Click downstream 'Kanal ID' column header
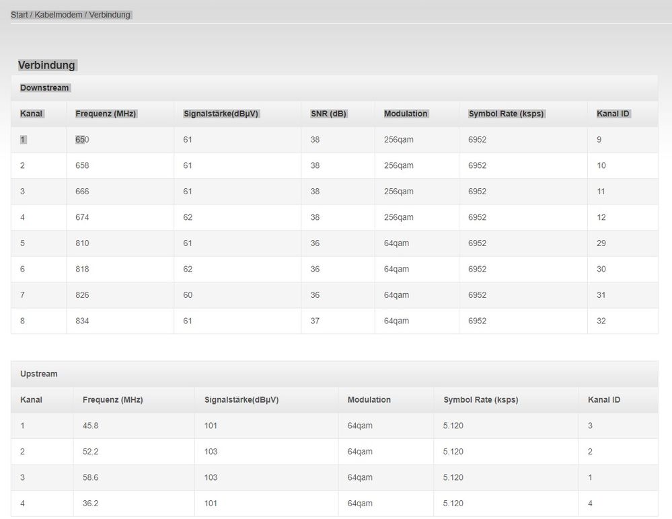Viewport: 672px width, 519px height. [x=613, y=114]
